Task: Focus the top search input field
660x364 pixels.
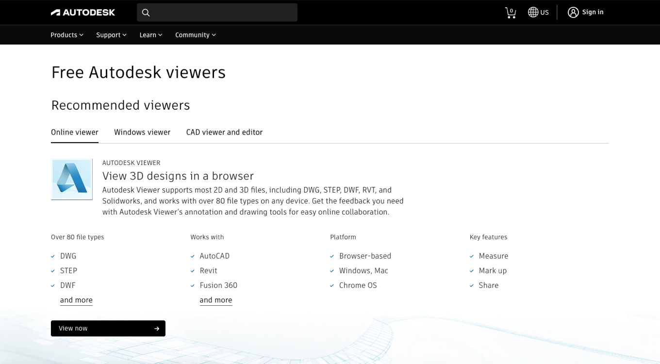Action: pos(217,13)
